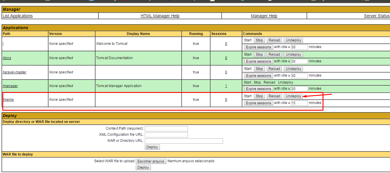View sessions count for /docs
The width and height of the screenshot is (390, 173).
[226, 58]
